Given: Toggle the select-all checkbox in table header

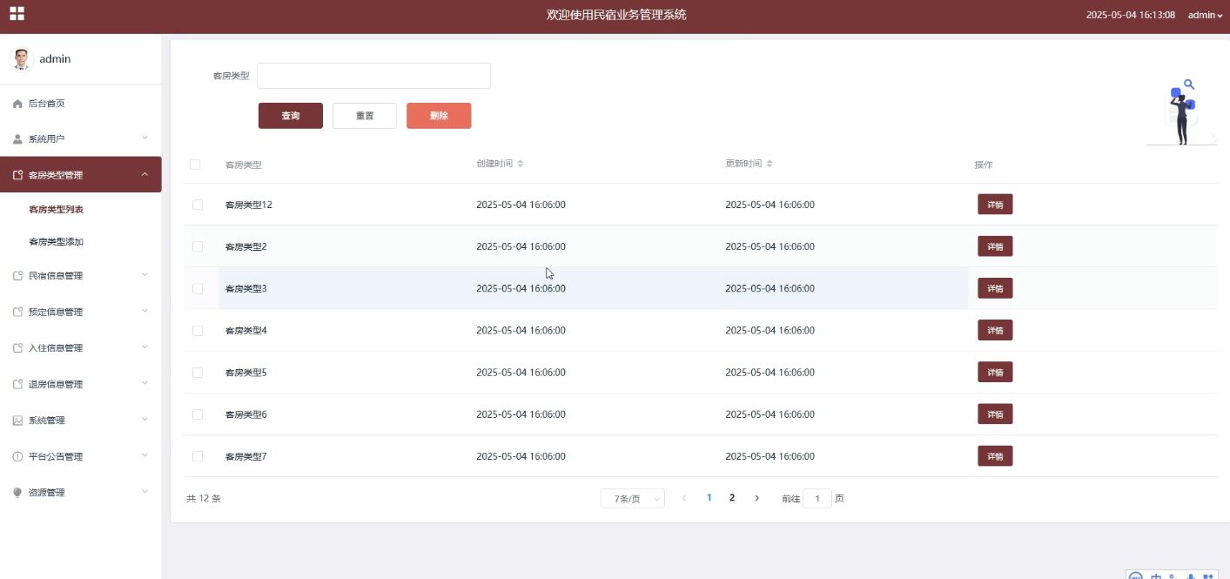Looking at the screenshot, I should pos(195,165).
